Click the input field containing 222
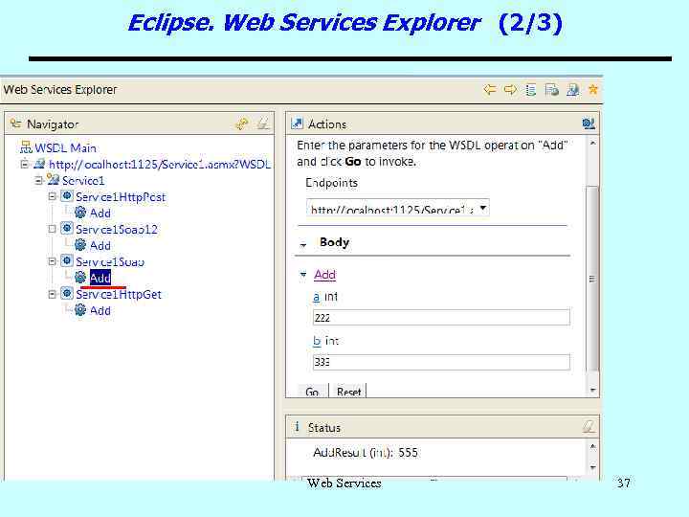 (441, 318)
